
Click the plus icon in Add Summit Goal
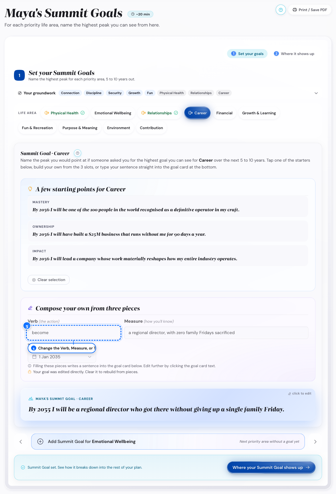coord(41,442)
